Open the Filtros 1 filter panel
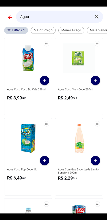Viewport: 107px width, 220px height. pos(16,30)
